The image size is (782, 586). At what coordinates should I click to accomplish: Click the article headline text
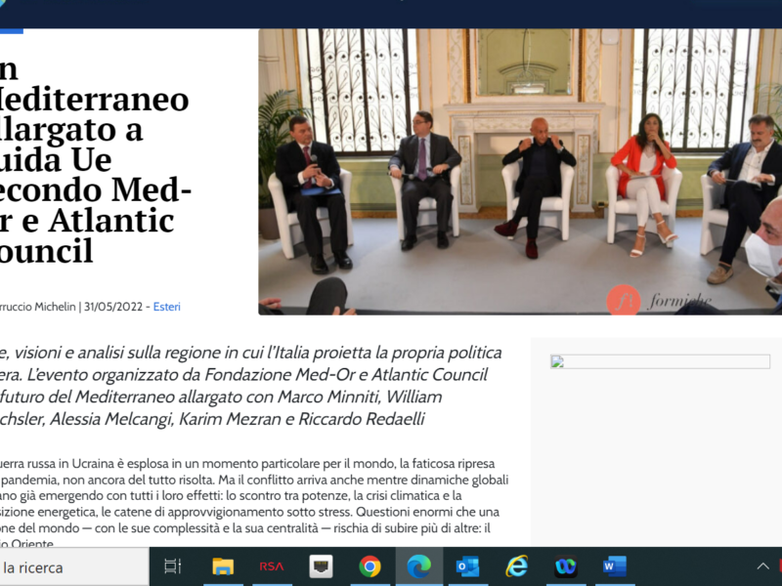95,159
